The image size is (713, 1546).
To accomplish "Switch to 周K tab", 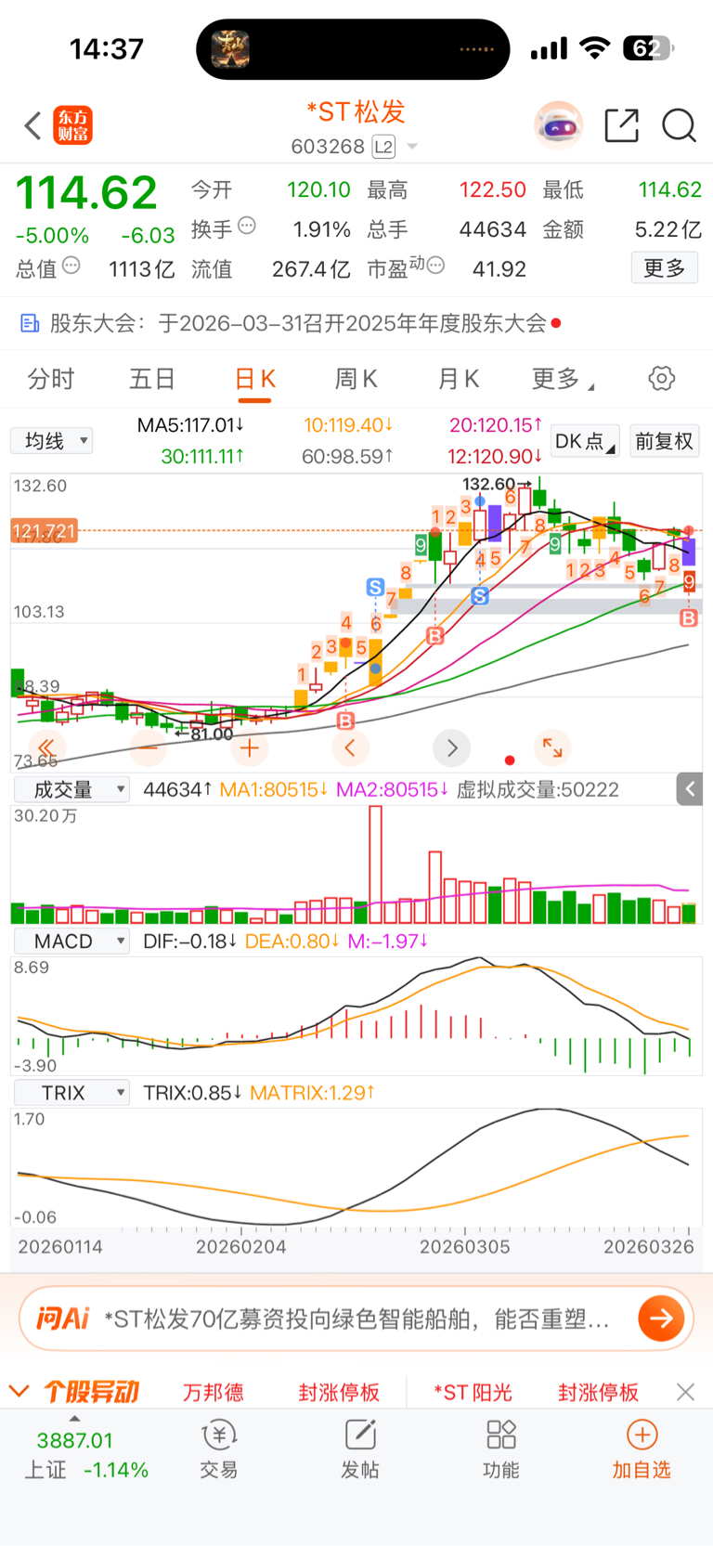I will click(356, 379).
